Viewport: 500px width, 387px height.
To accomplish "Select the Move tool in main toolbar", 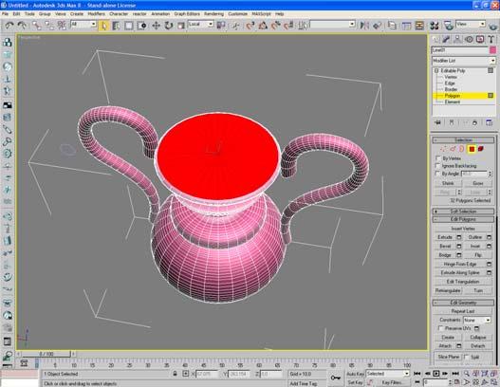I will click(x=156, y=26).
